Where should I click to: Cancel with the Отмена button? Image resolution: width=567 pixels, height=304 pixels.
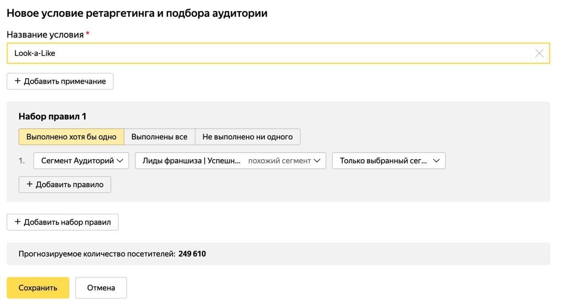coord(101,288)
